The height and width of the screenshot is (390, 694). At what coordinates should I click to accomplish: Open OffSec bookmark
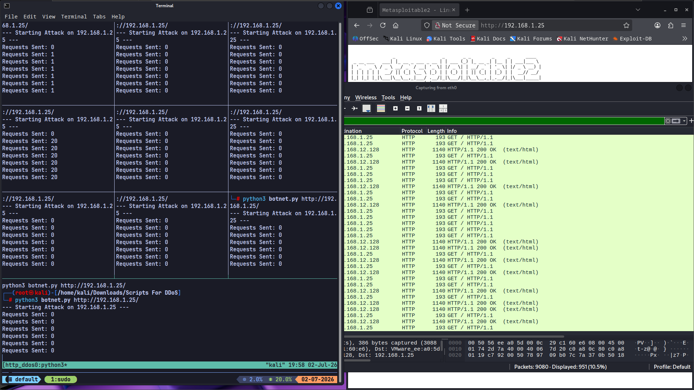click(x=365, y=39)
